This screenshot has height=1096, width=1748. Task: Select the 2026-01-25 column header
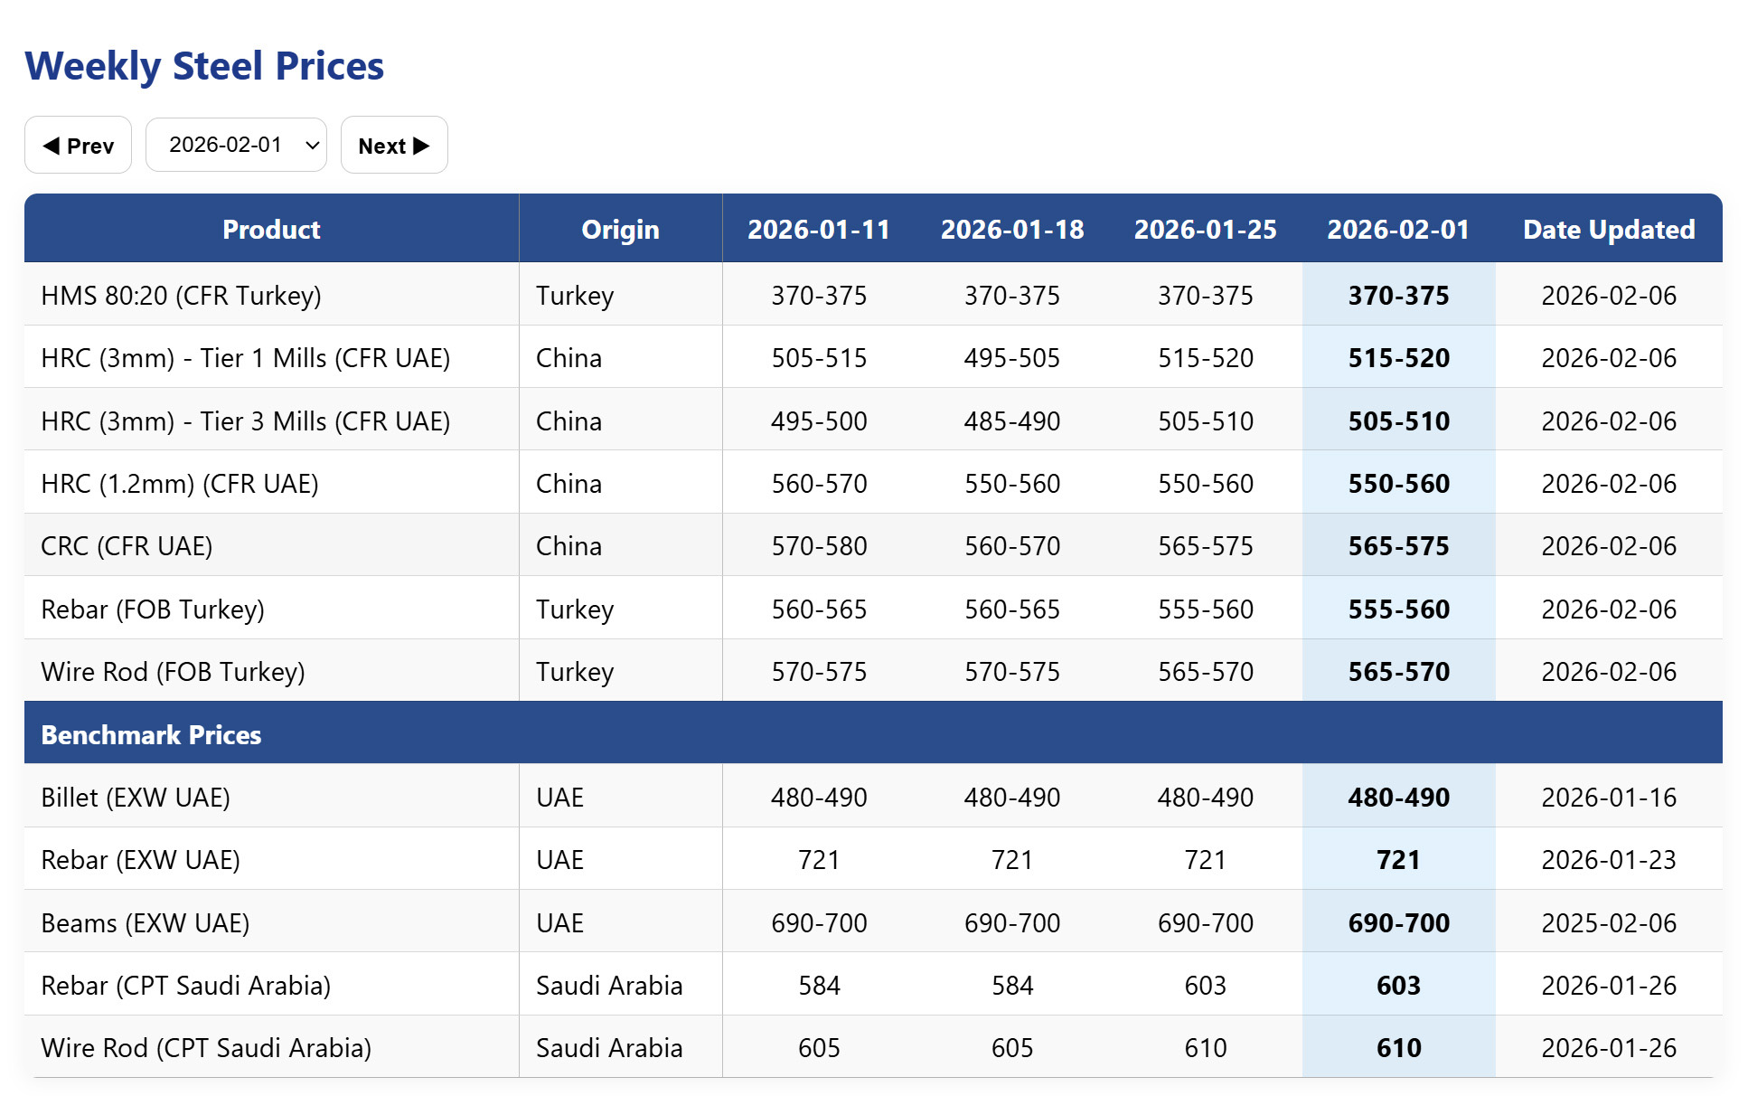pyautogui.click(x=1205, y=230)
